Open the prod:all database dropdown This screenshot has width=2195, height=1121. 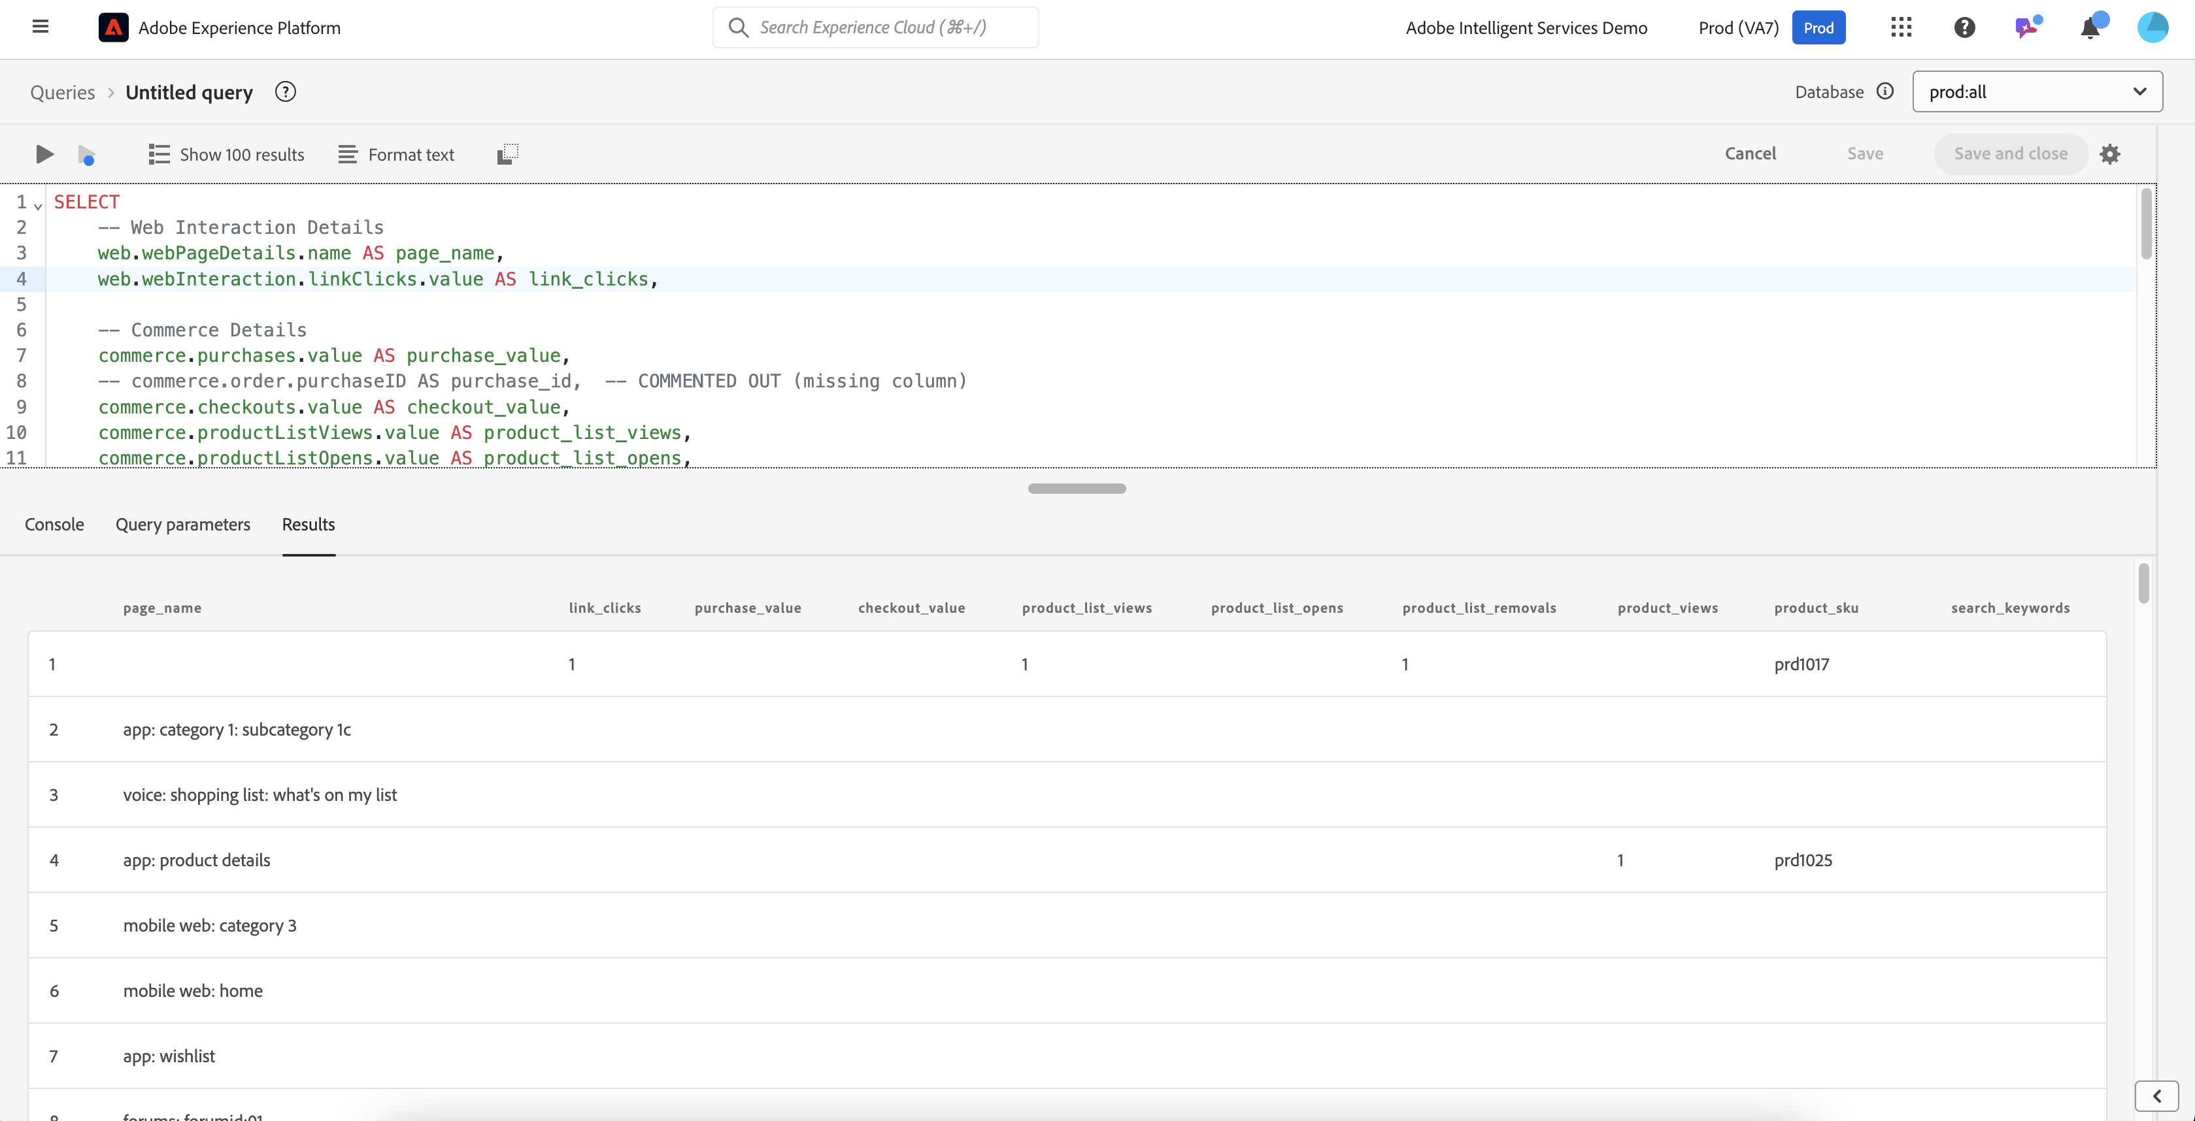pos(2037,92)
